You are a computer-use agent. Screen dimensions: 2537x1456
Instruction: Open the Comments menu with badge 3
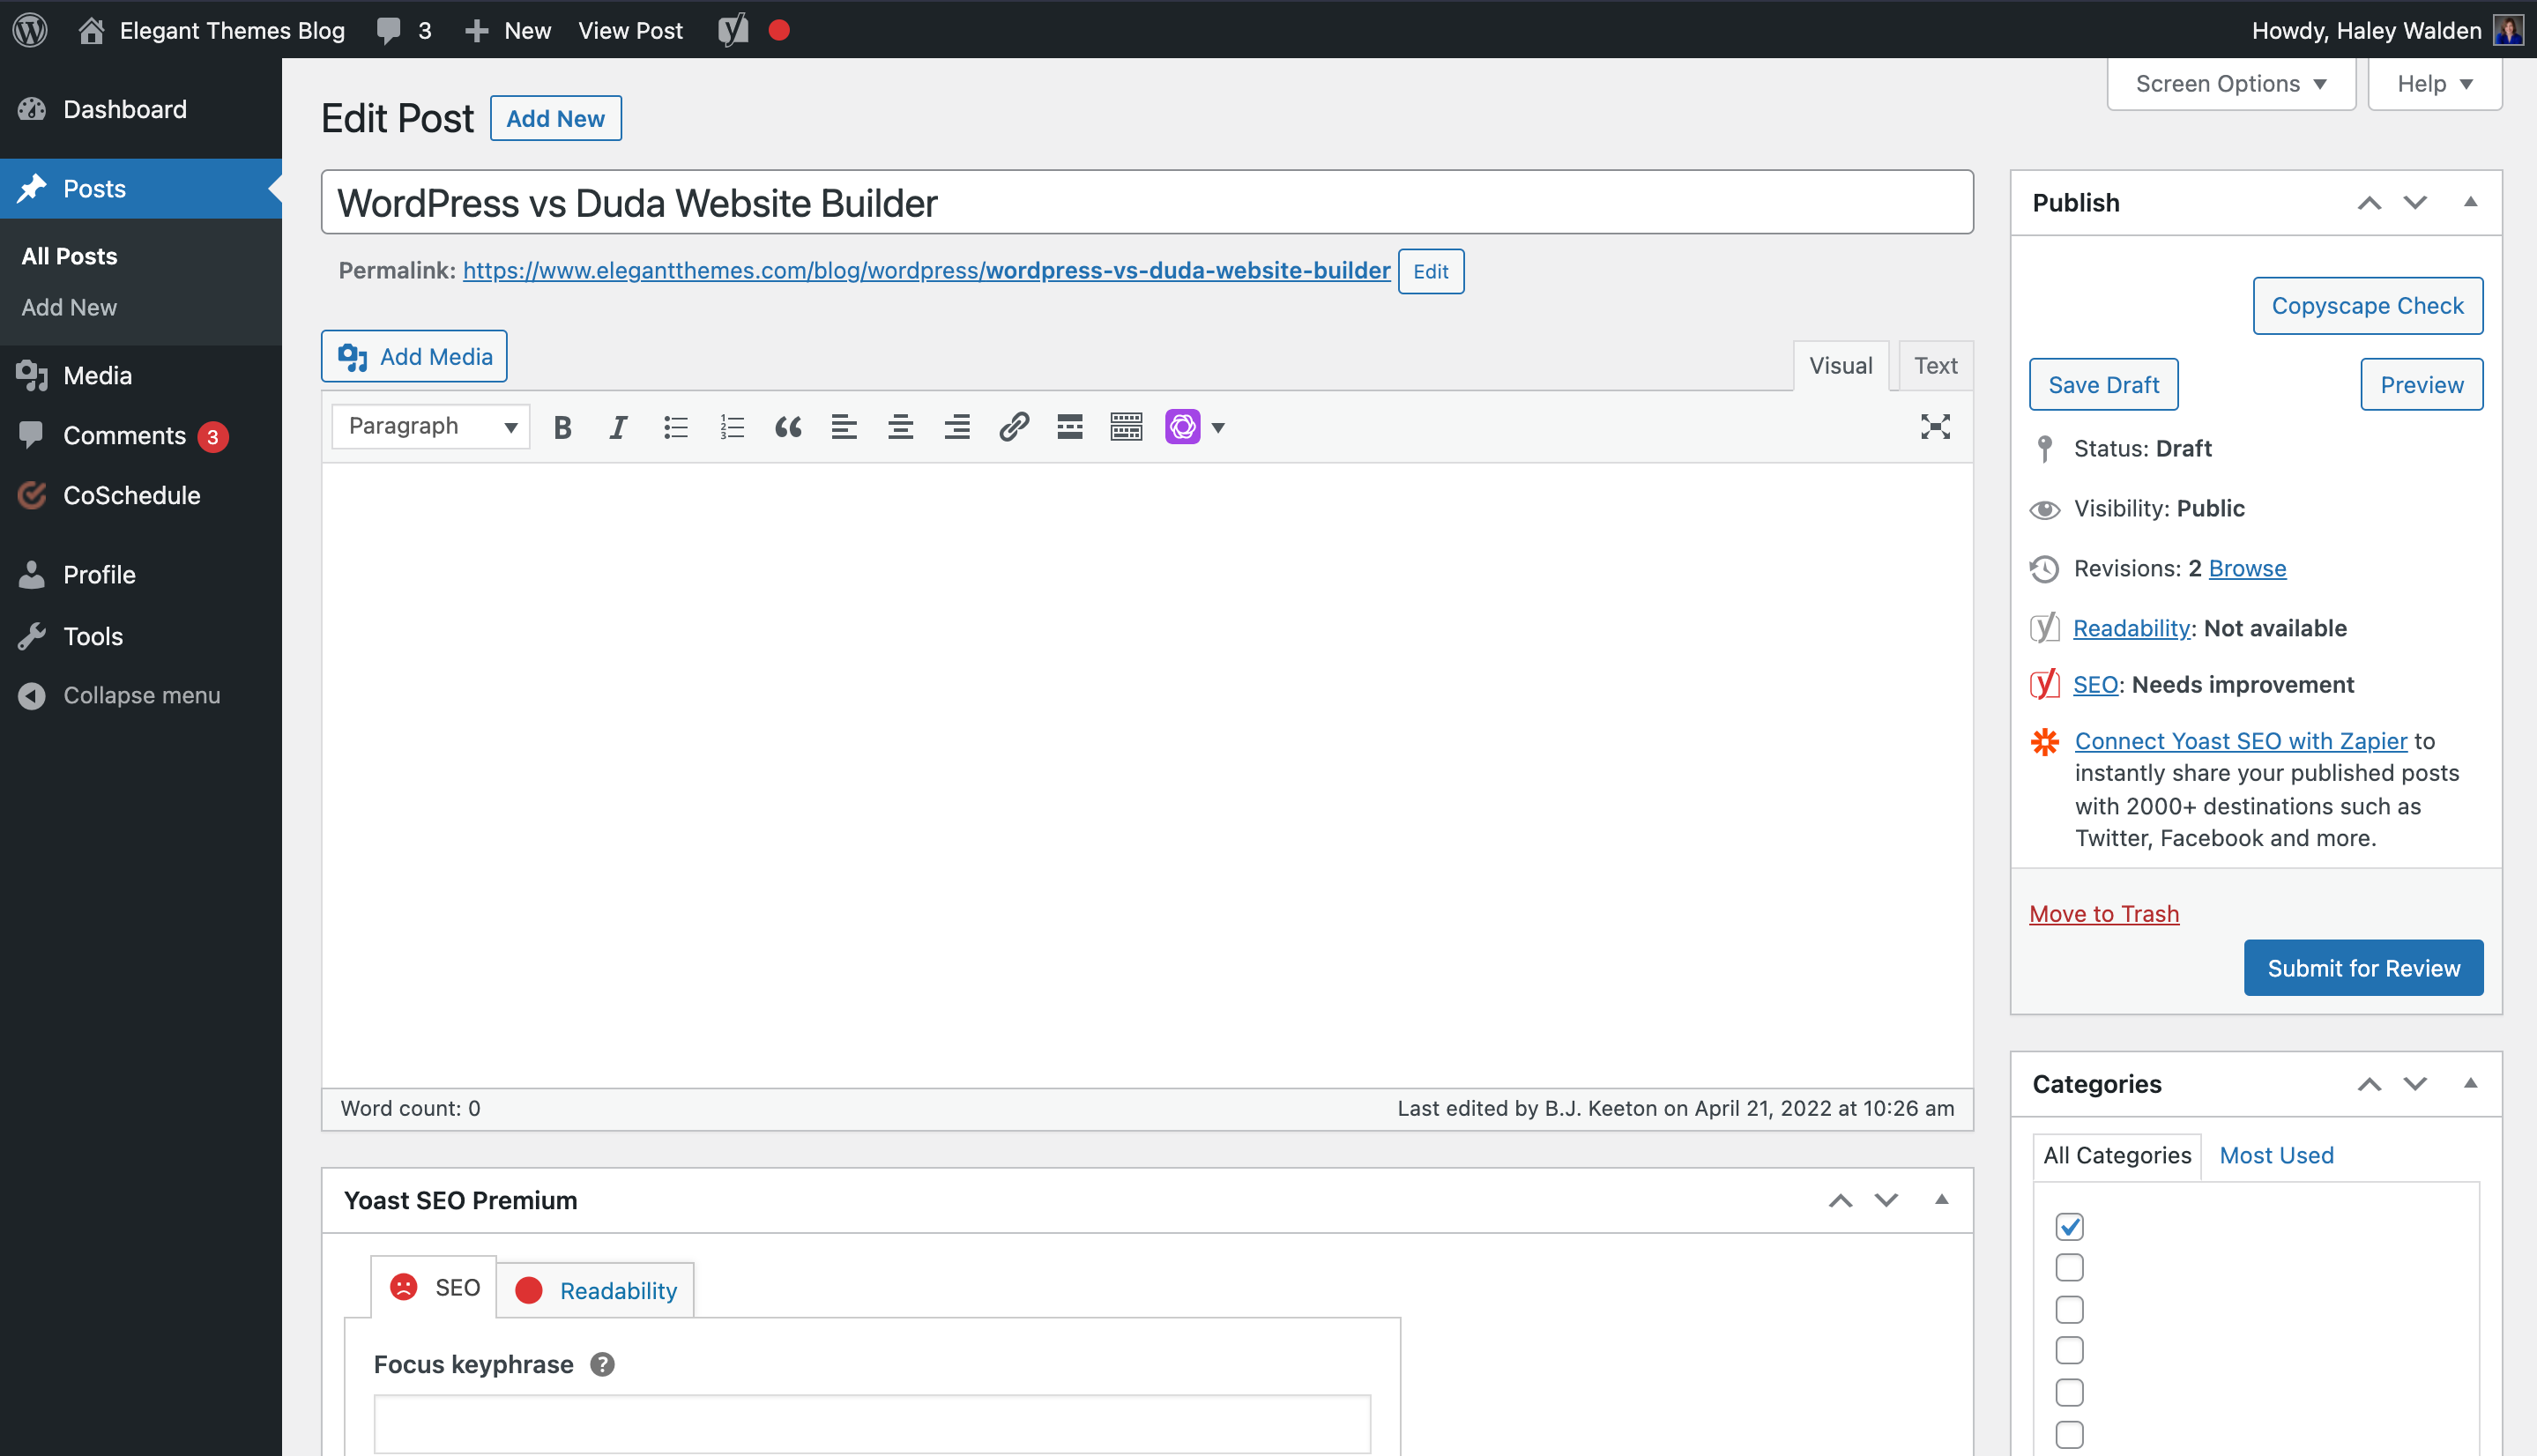(x=141, y=435)
